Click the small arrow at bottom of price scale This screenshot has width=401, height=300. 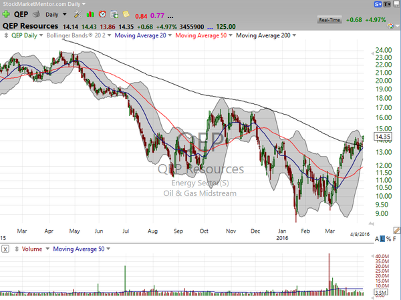[x=372, y=223]
